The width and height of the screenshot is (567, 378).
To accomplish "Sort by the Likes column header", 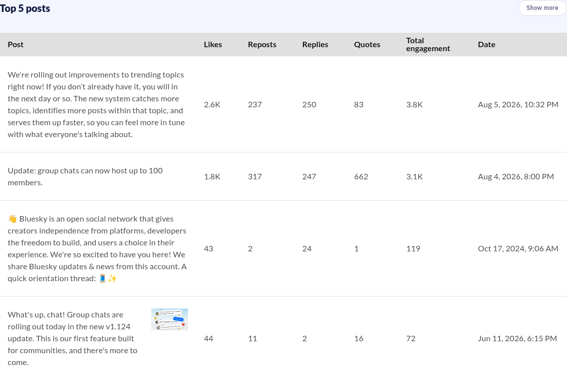I will (213, 44).
